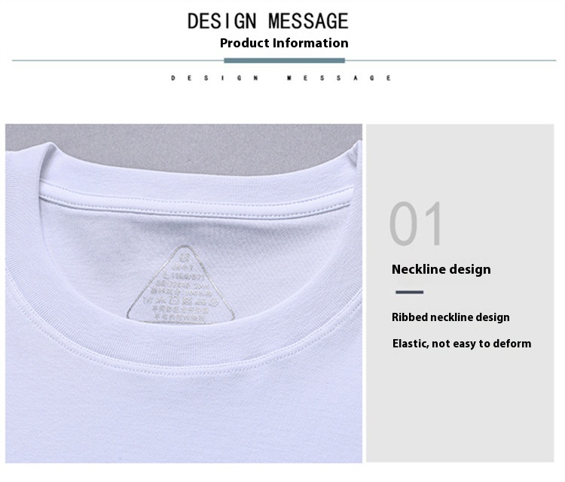Screen dimensions: 565x482
Task: Click the Neckline design heading
Action: [441, 269]
